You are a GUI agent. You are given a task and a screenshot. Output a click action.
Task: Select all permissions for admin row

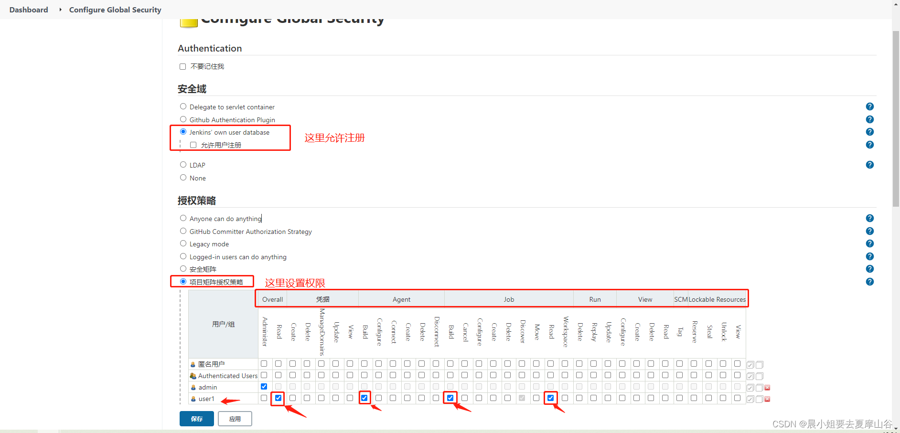(750, 388)
